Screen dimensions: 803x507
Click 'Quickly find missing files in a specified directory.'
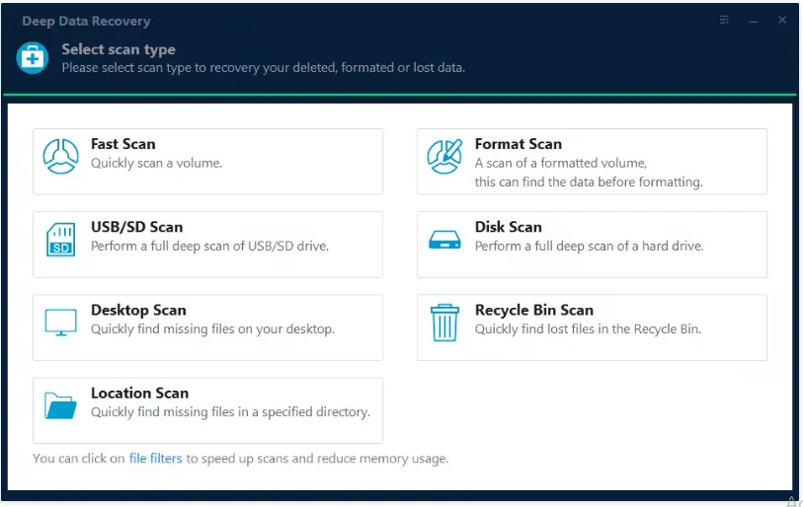[230, 412]
